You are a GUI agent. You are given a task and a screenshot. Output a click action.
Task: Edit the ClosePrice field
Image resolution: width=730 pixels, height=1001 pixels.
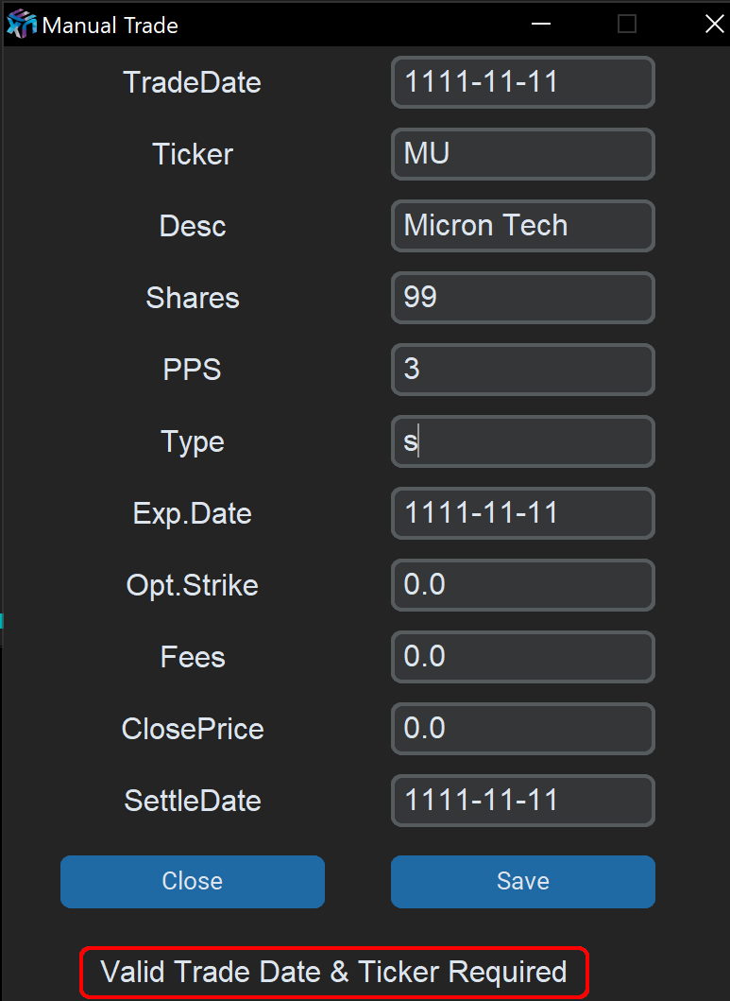pos(522,729)
